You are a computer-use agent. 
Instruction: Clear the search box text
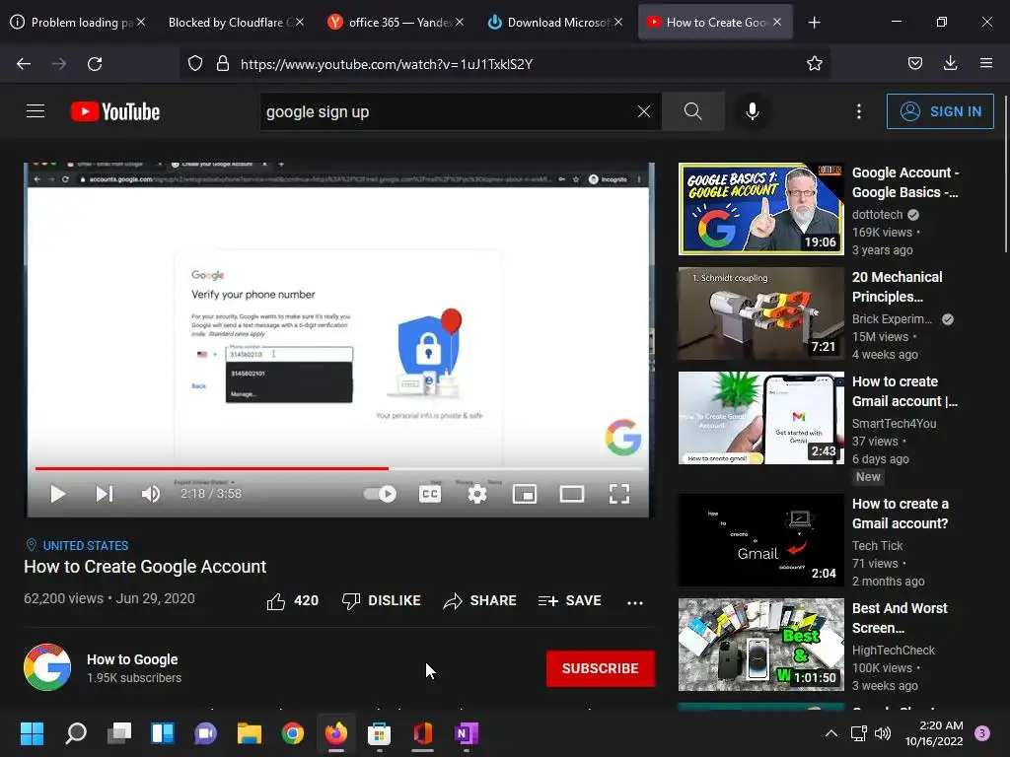point(643,111)
